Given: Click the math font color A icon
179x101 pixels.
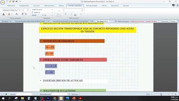Looking at the screenshot, I should tap(4, 14).
